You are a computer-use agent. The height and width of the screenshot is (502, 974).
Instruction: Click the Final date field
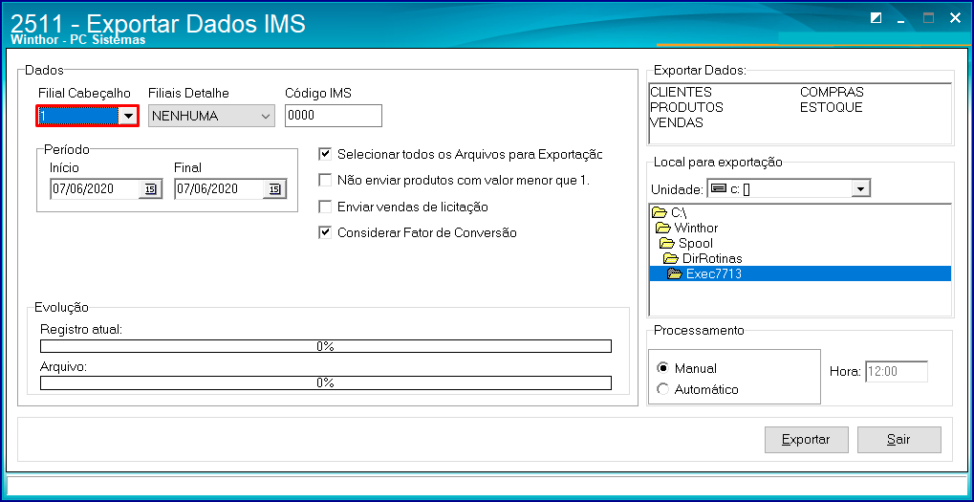tap(219, 189)
